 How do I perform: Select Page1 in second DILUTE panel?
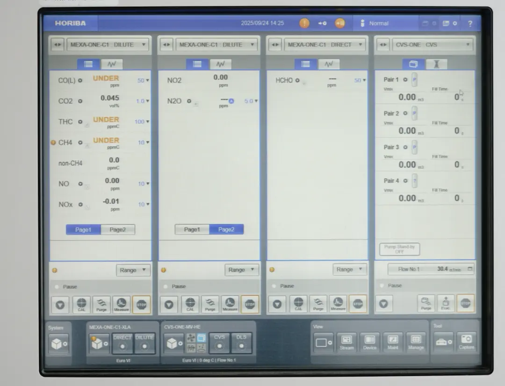coord(192,229)
